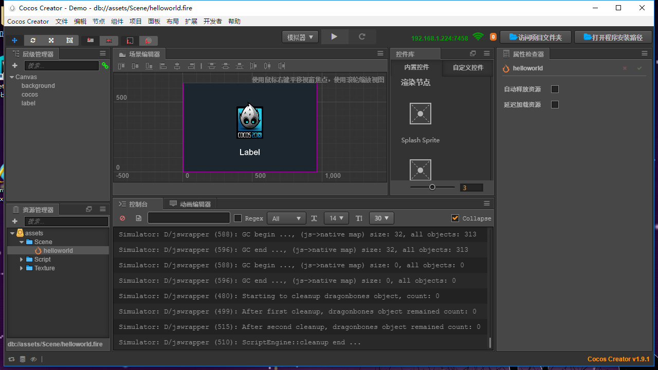The width and height of the screenshot is (658, 370).
Task: Click the center mode toolbar icon
Action: pos(109,40)
